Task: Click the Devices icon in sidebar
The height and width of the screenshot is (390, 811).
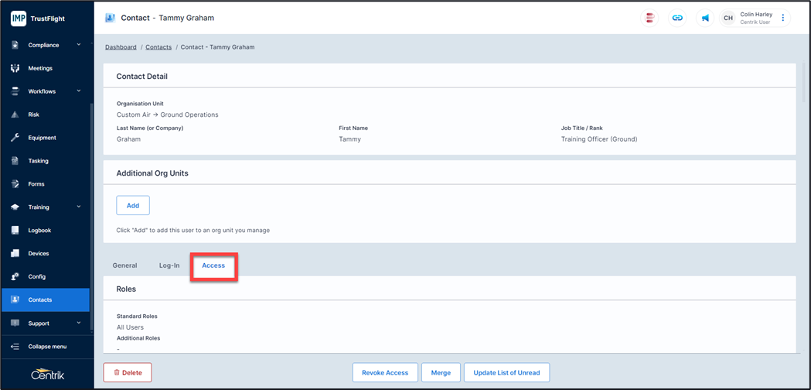Action: [15, 254]
